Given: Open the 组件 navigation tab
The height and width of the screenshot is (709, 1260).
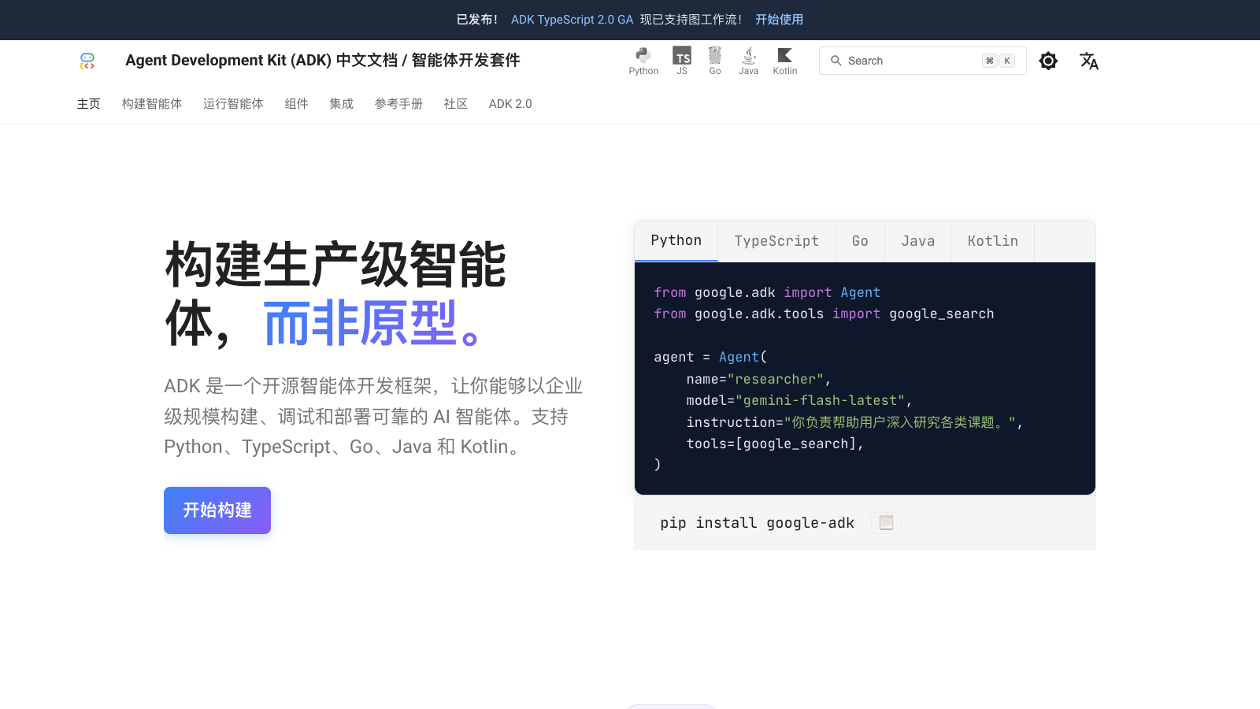Looking at the screenshot, I should click(296, 104).
